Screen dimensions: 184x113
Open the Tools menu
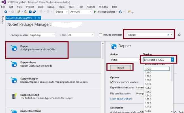point(71,7)
